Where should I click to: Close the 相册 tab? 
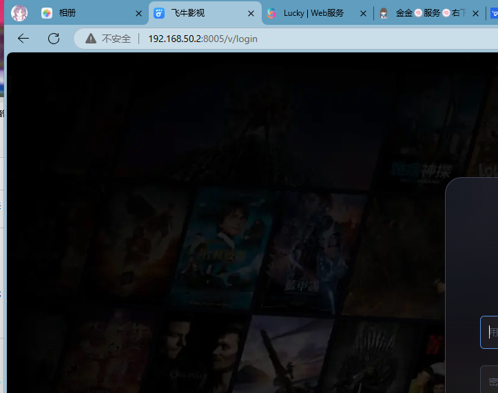(x=138, y=13)
